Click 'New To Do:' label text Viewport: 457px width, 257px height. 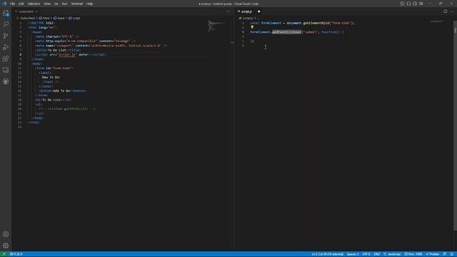pos(51,77)
